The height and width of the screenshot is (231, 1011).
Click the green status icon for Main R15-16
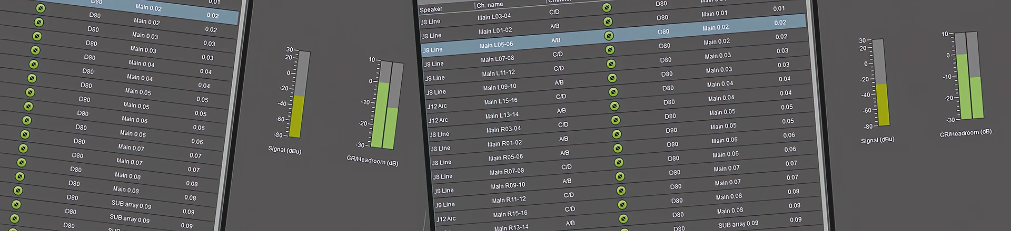[x=622, y=205]
